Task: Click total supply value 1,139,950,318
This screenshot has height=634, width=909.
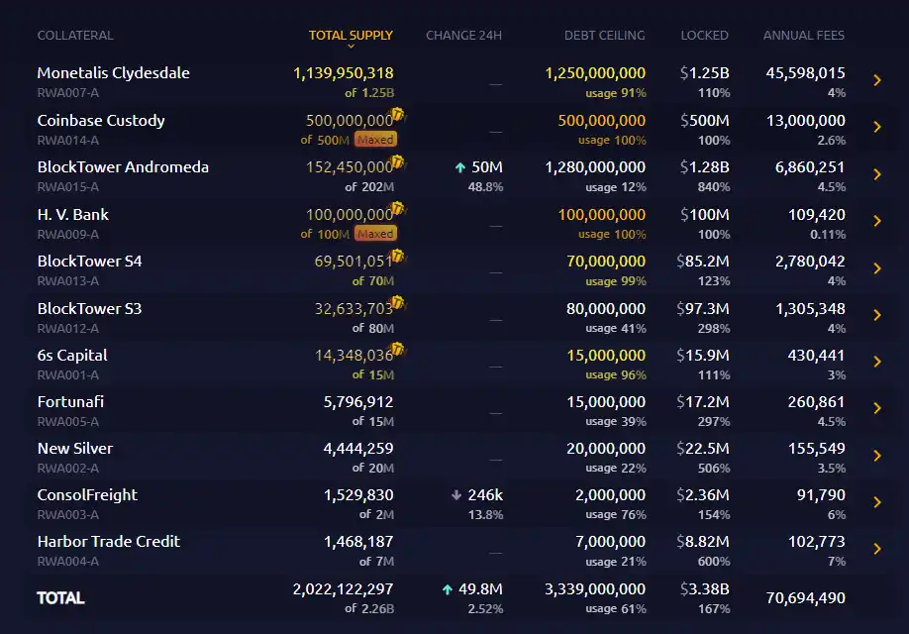Action: [x=344, y=73]
